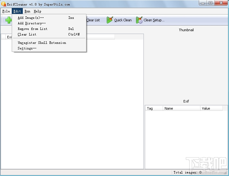Screen dimensions: 229x176
Task: Click the Exif panel label
Action: 186,101
